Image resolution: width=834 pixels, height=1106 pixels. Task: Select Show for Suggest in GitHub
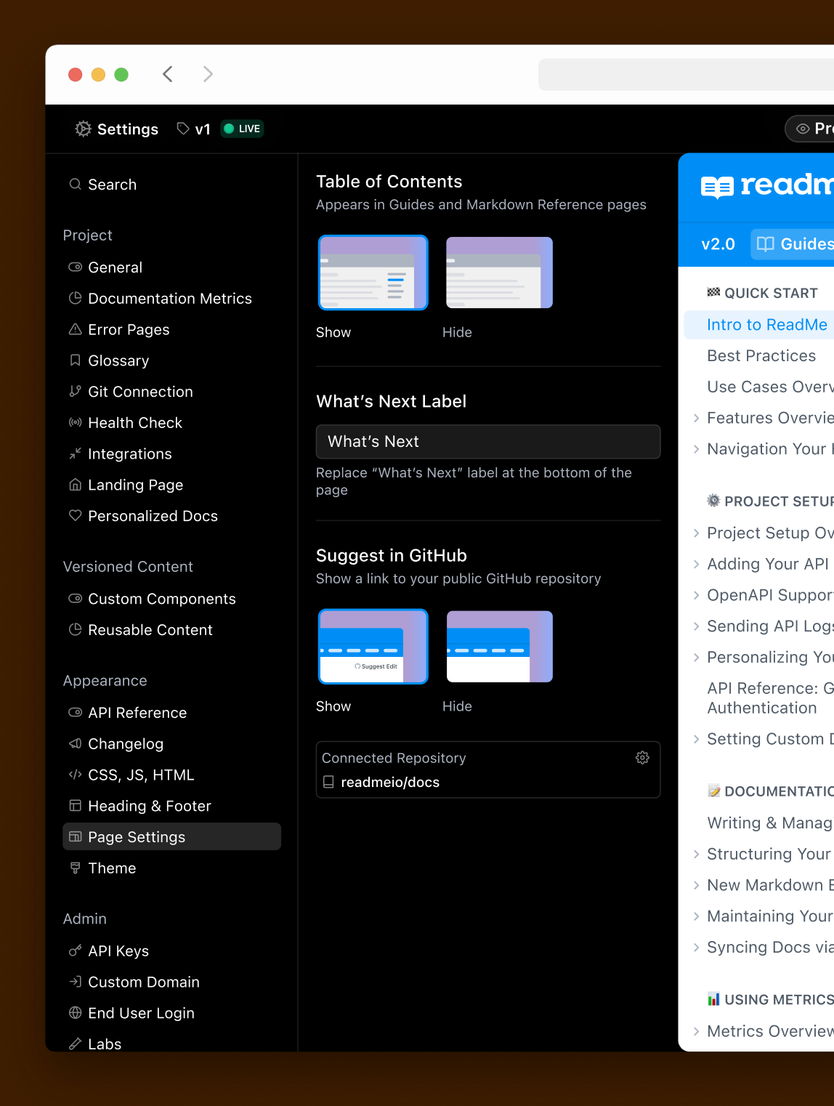tap(373, 647)
